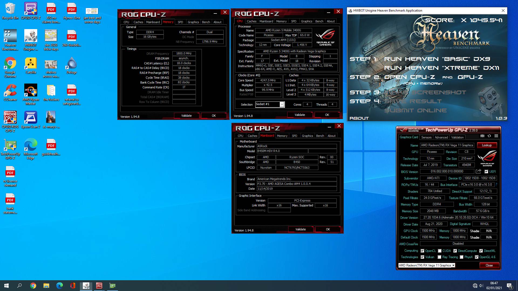This screenshot has height=291, width=518.
Task: Click the volume speaker tray icon
Action: tap(481, 286)
